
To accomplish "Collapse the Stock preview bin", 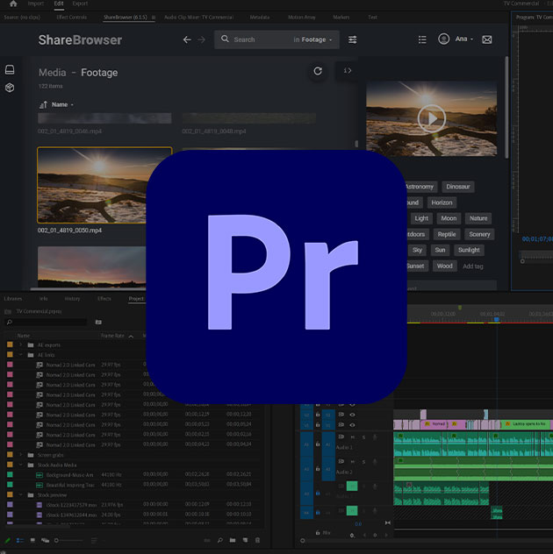I will (x=21, y=494).
